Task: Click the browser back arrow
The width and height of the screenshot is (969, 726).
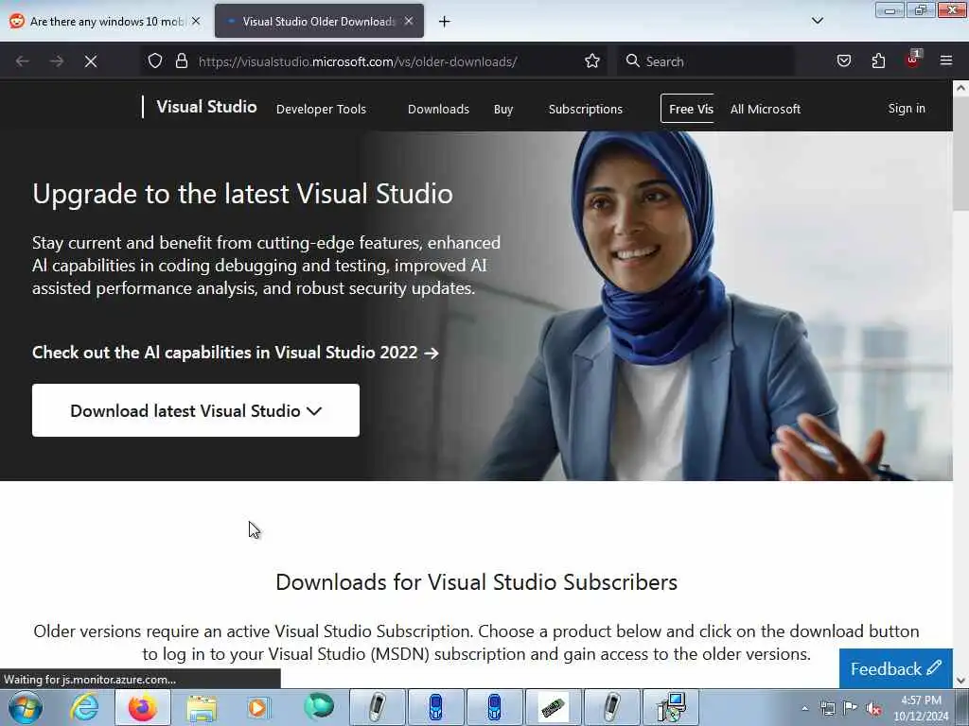Action: click(x=23, y=61)
